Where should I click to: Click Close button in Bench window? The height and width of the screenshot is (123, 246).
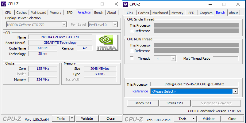[232, 119]
